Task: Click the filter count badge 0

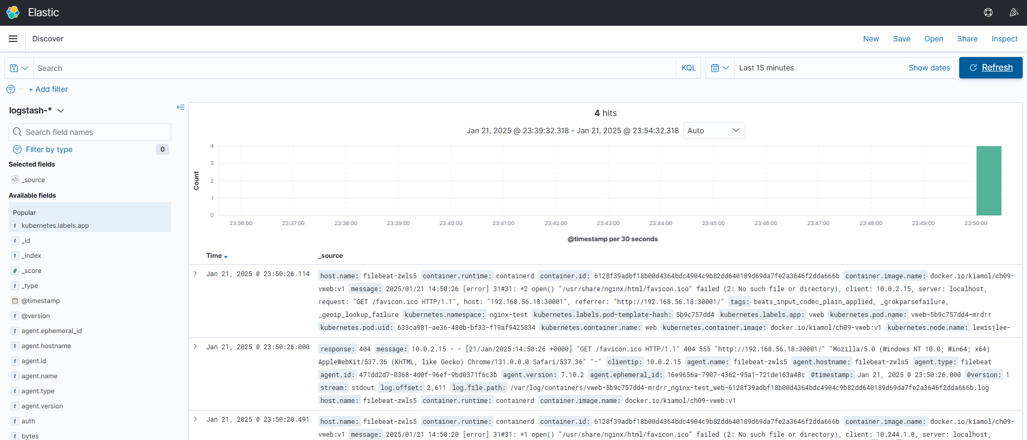Action: pyautogui.click(x=162, y=149)
